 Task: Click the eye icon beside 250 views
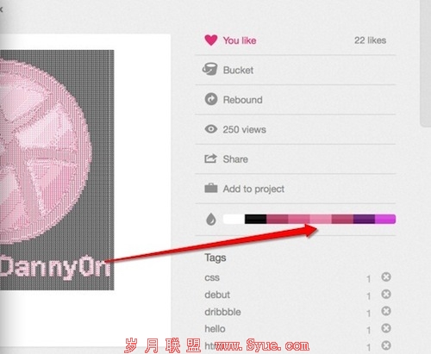[211, 129]
